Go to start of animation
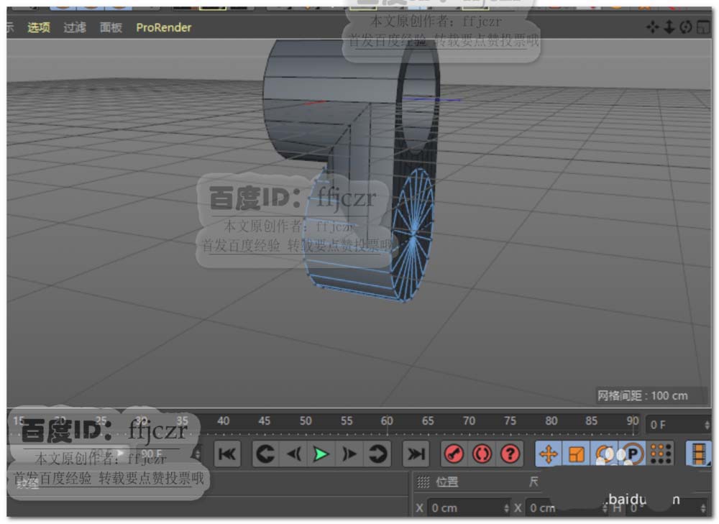This screenshot has height=524, width=719. point(227,454)
